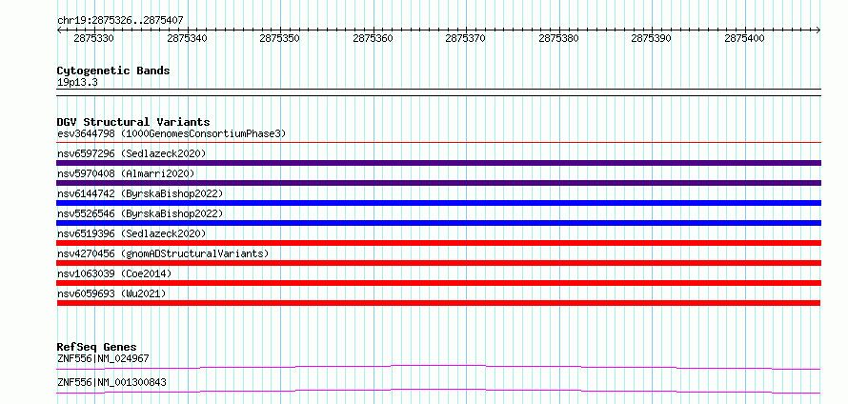Select red bar under nsv1063039
The width and height of the screenshot is (848, 404).
point(438,283)
